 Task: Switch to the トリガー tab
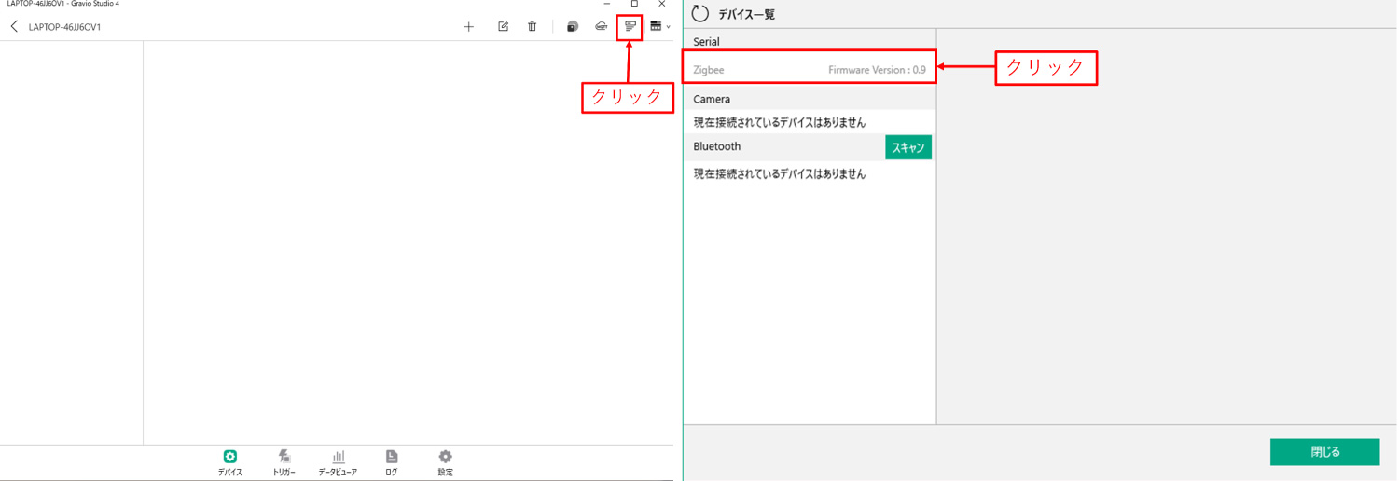(284, 462)
